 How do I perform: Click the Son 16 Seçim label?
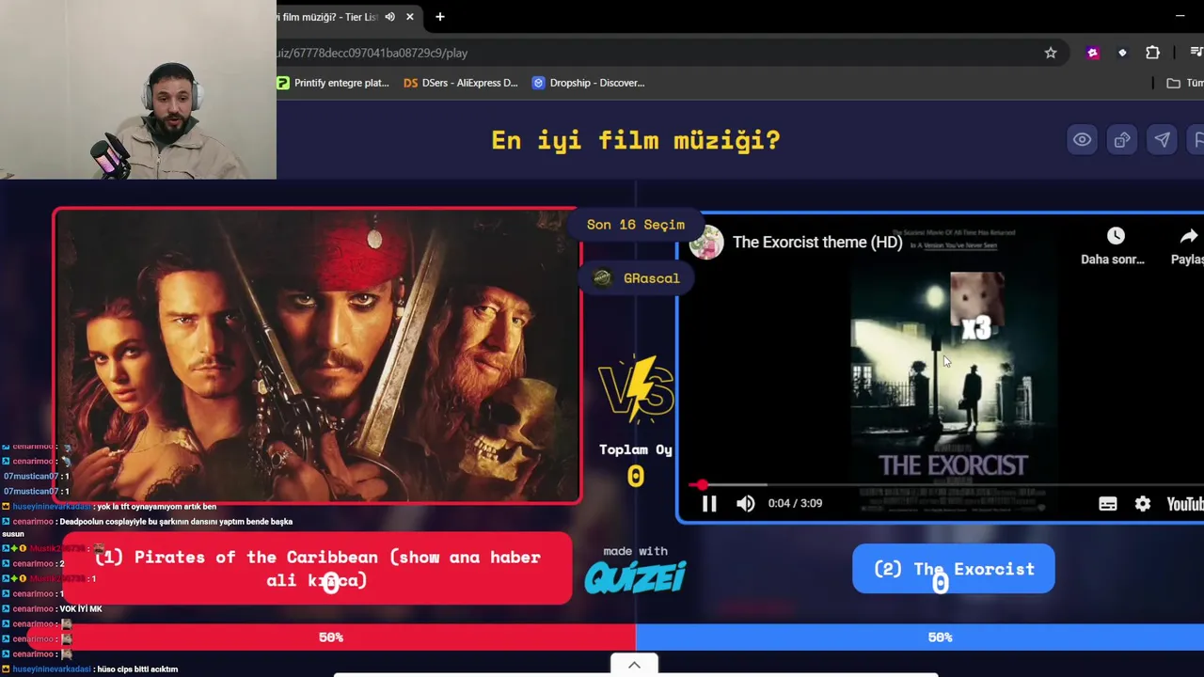tap(636, 225)
